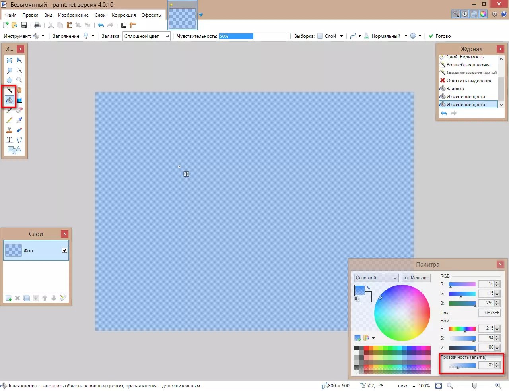
Task: Click the add color to palette icon
Action: click(x=357, y=338)
